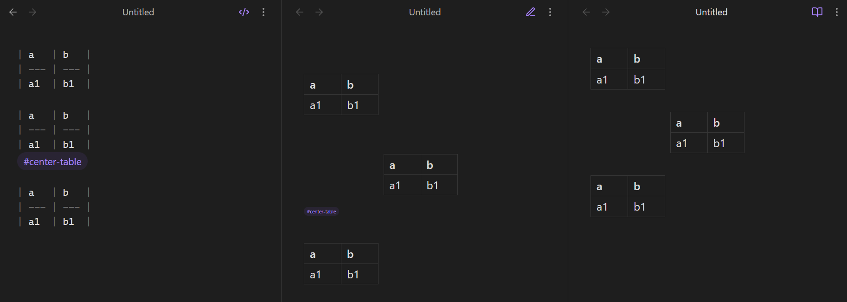This screenshot has height=302, width=847.
Task: Go back in the right pane
Action: (x=586, y=12)
